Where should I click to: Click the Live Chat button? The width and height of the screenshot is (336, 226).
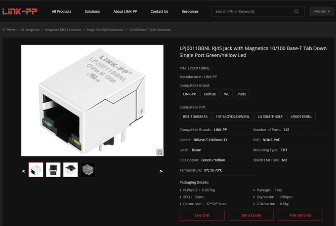click(202, 215)
